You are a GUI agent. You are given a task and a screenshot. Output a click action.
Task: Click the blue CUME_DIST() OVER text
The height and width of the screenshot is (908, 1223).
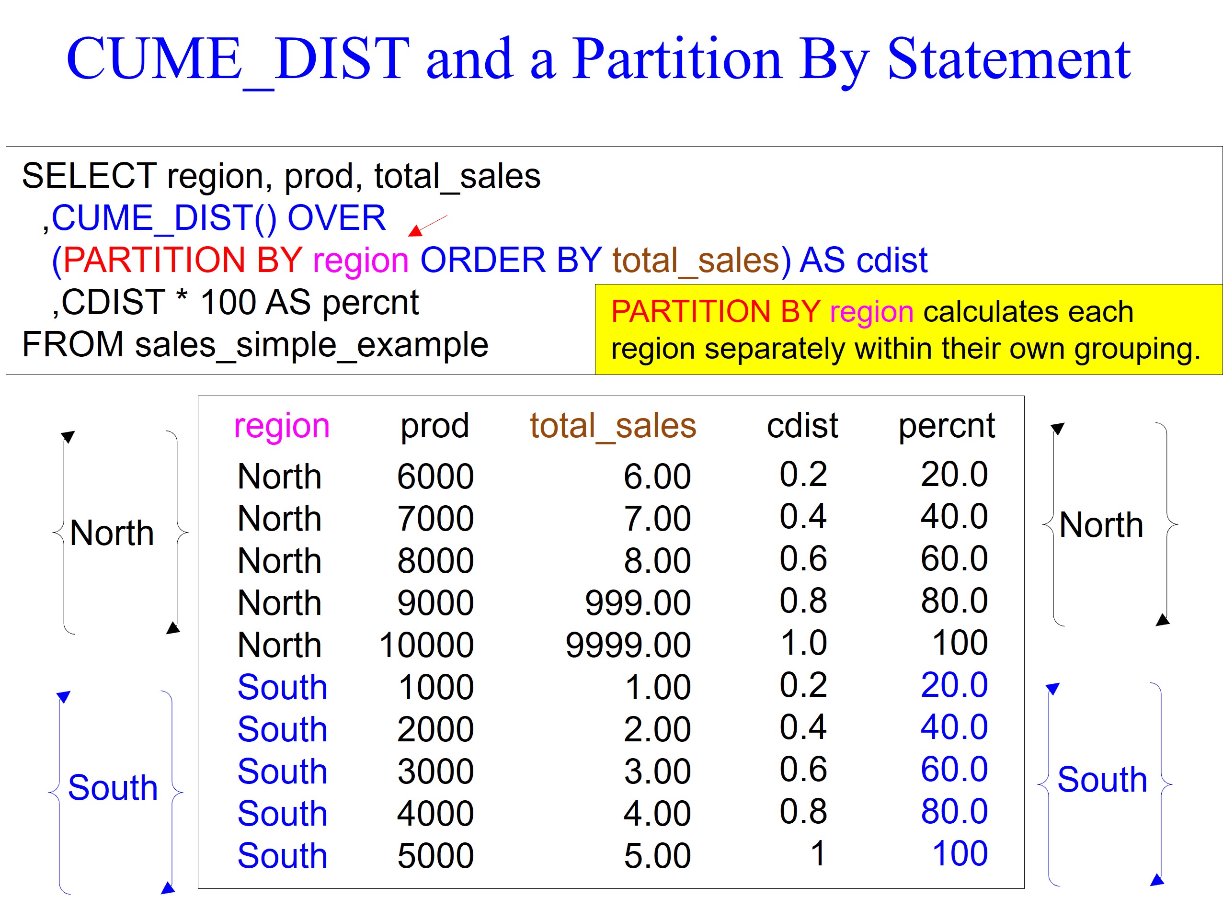(218, 217)
